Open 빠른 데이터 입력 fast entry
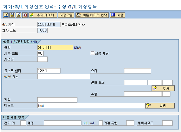This screenshot has width=181, height=132. click(92, 15)
